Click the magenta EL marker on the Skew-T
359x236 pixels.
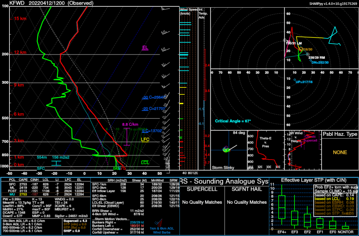point(145,48)
